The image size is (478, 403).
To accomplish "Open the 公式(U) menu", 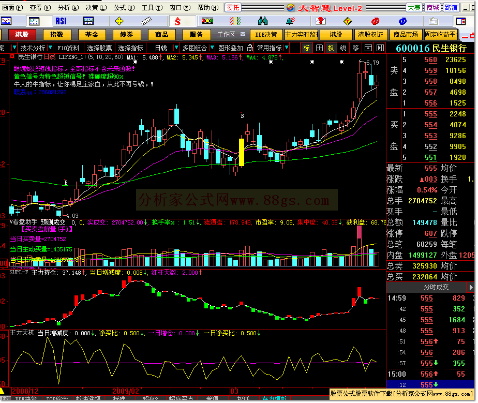I will pos(124,8).
